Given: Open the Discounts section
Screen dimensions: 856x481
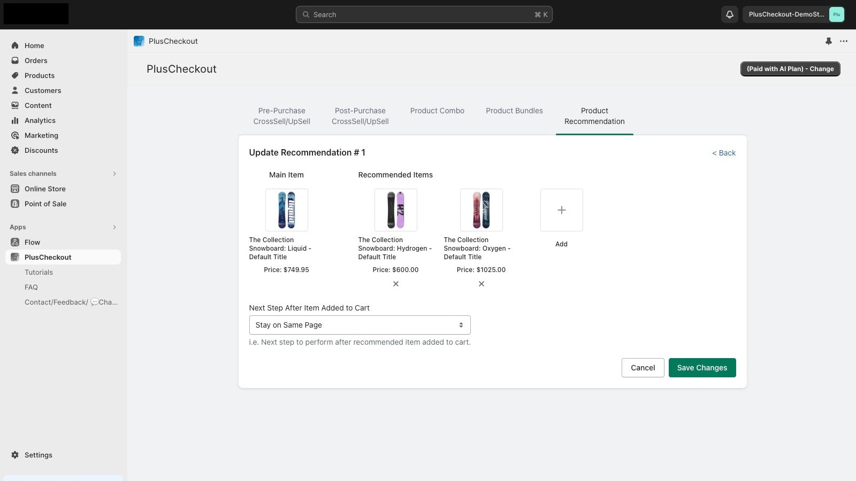Looking at the screenshot, I should tap(41, 150).
